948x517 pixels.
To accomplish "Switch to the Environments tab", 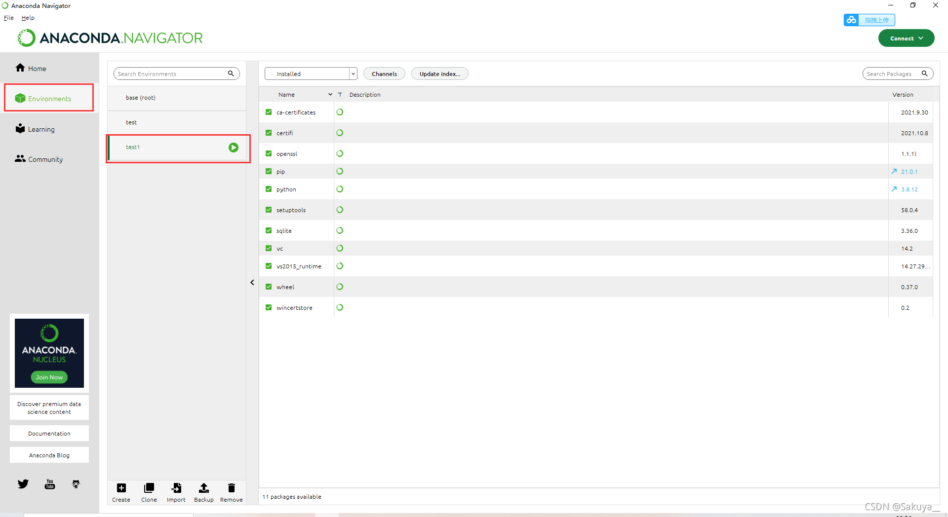I will coord(49,98).
